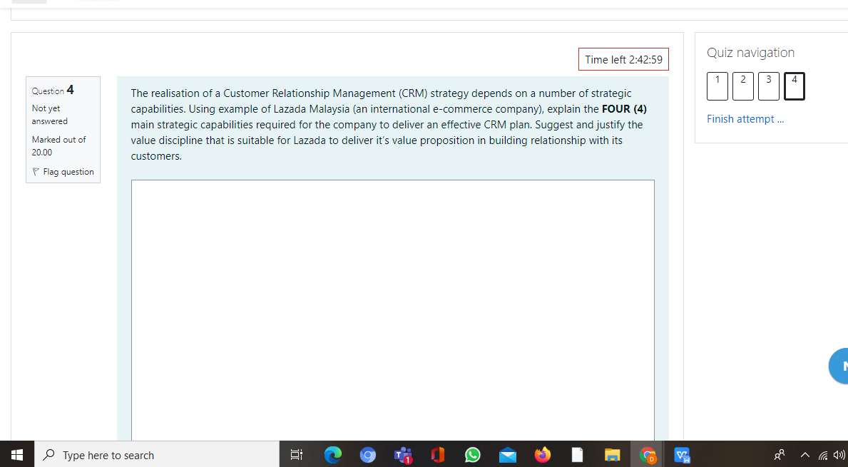Open the blue V app taskbar icon

tap(682, 455)
